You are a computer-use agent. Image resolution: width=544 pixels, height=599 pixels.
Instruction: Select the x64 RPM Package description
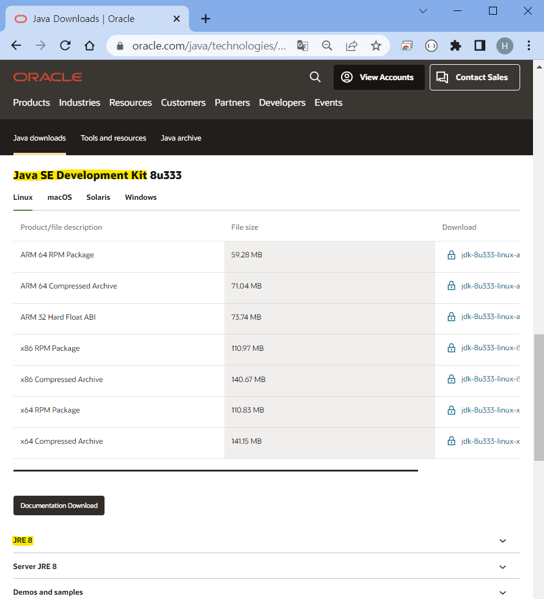tap(50, 410)
